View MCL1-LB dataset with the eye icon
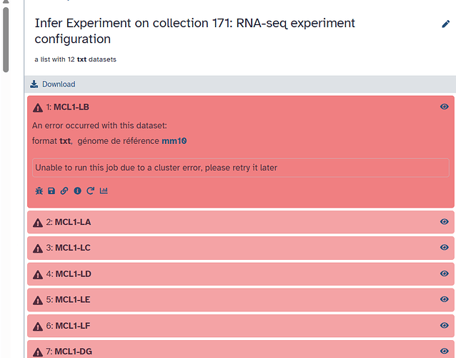Screen dimensions: 456x358 pyautogui.click(x=444, y=107)
